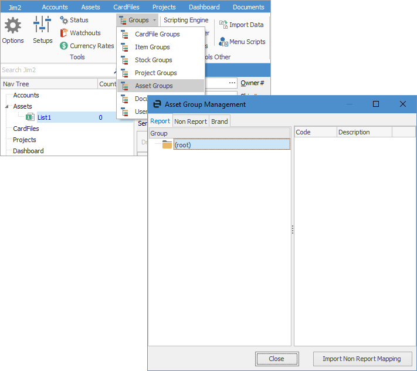This screenshot has height=371, width=417.
Task: Open the Jim2 ribbon tab
Action: pos(15,7)
